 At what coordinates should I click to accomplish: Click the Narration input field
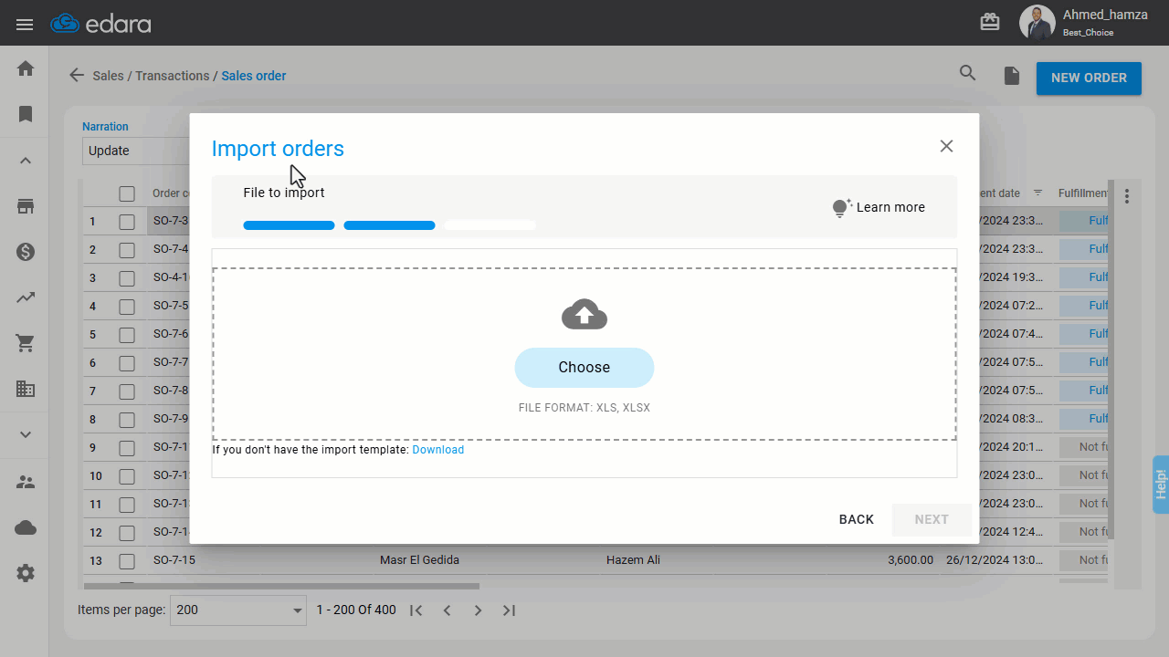coord(135,151)
